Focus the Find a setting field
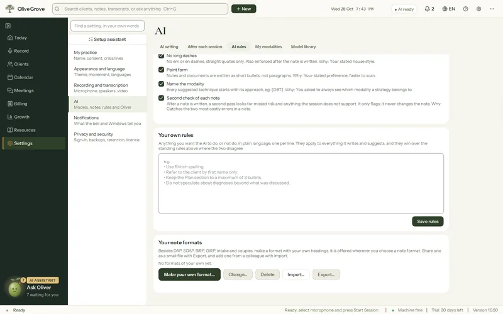 (x=108, y=26)
